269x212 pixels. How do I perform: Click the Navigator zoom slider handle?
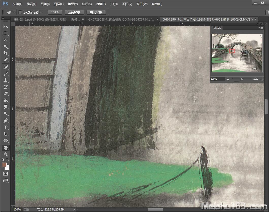(242, 79)
